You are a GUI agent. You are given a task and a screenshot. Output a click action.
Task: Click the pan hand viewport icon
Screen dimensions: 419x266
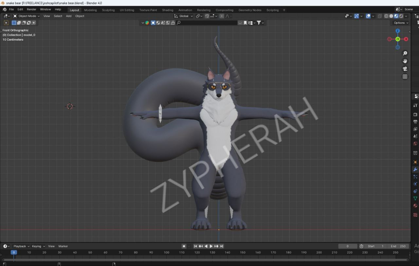pyautogui.click(x=405, y=61)
